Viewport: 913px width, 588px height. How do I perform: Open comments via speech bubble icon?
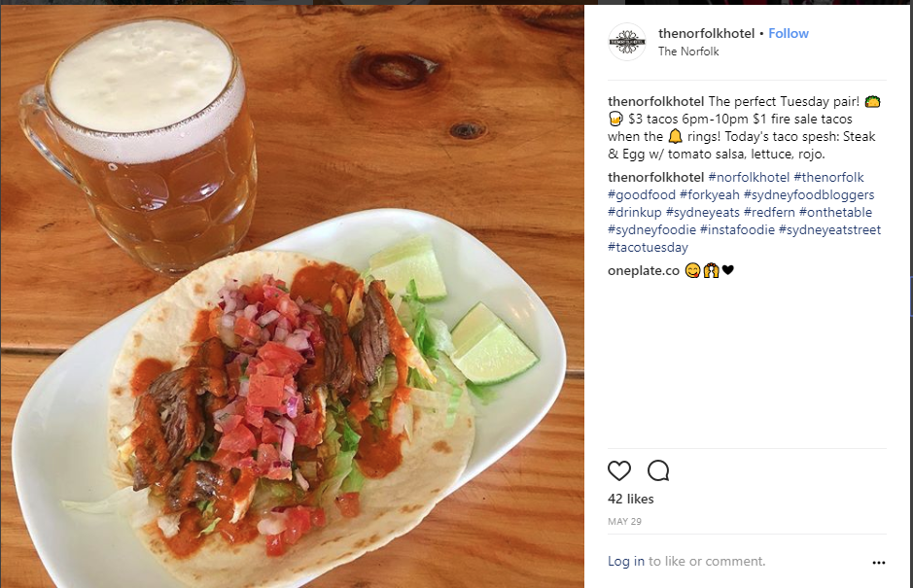click(658, 470)
